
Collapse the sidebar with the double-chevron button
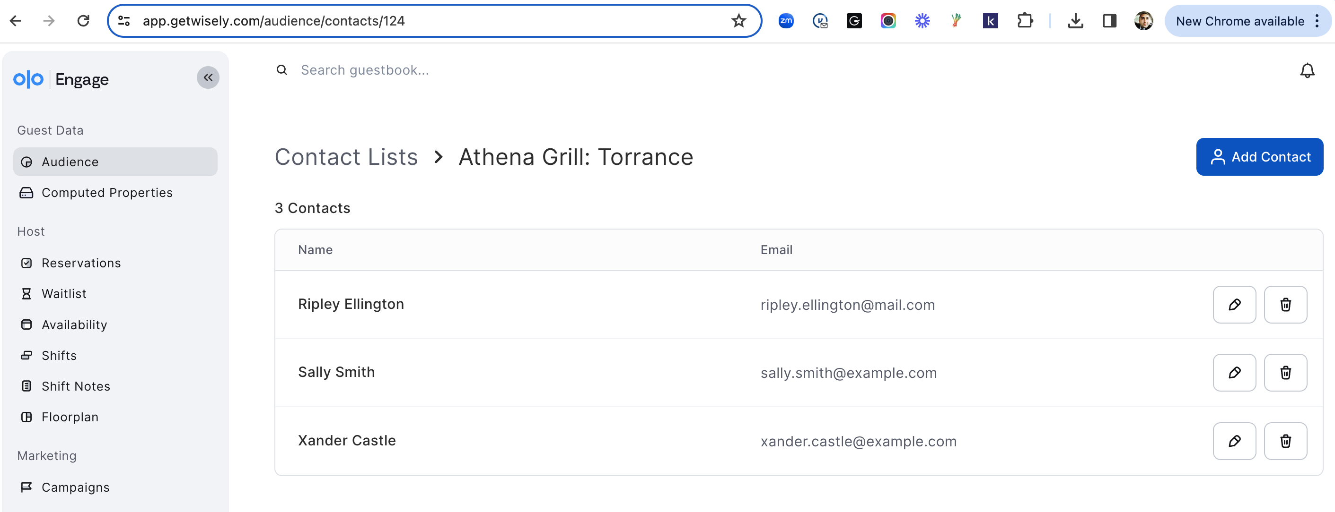coord(208,77)
